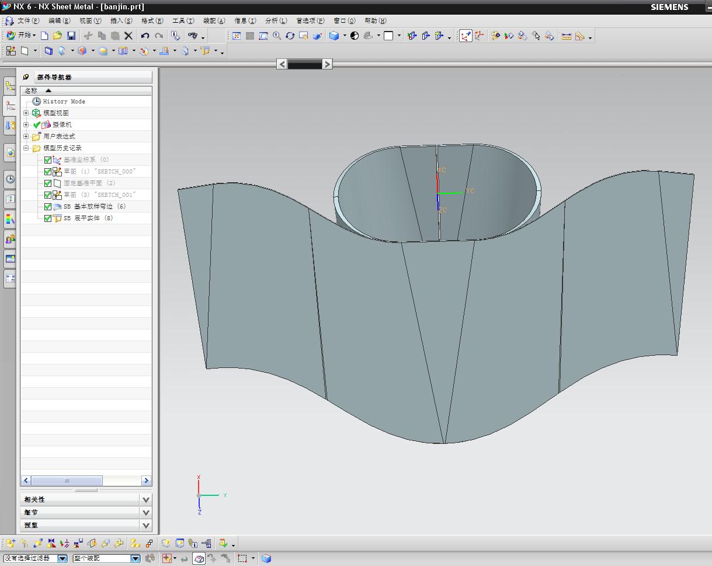Open the rendering style dropdown arrow
712x566 pixels.
[x=345, y=36]
